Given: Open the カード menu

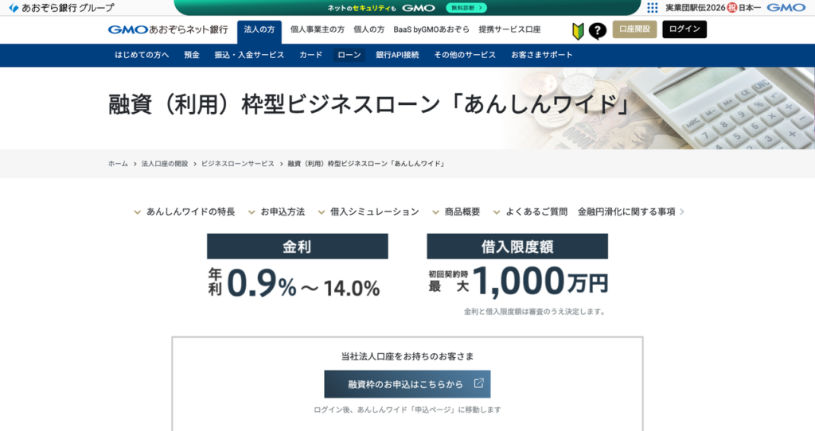Looking at the screenshot, I should tap(311, 55).
